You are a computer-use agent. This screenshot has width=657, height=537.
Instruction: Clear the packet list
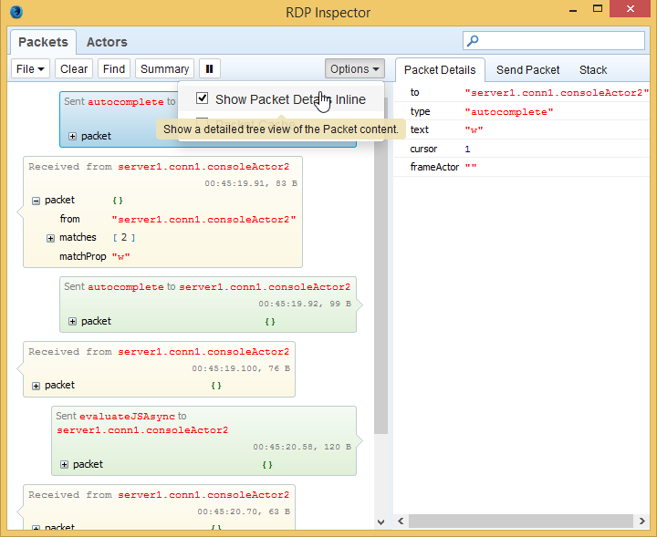74,68
